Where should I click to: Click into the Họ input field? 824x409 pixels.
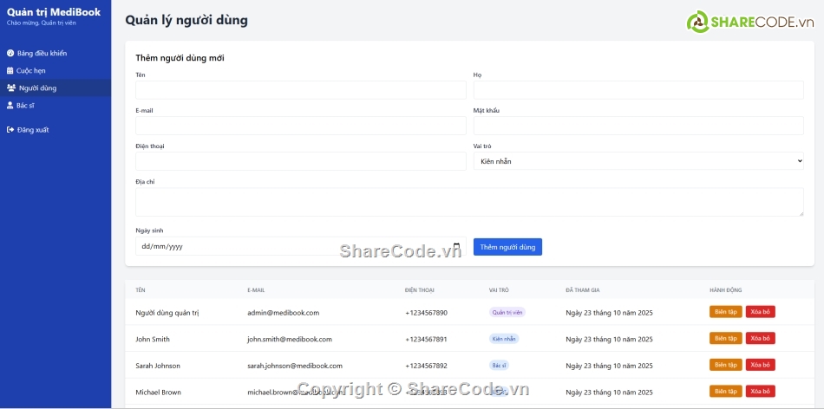[638, 90]
